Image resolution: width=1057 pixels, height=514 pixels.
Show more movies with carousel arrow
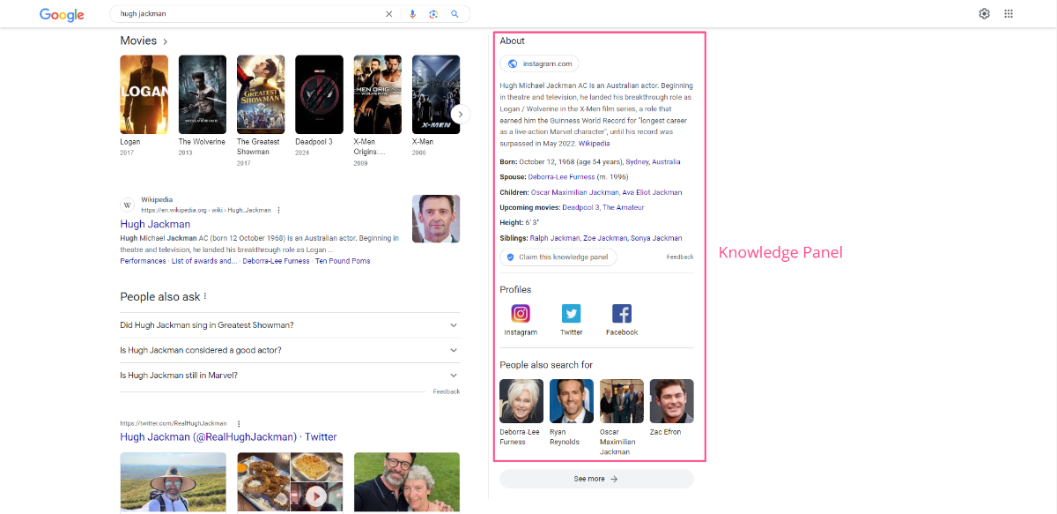coord(460,114)
